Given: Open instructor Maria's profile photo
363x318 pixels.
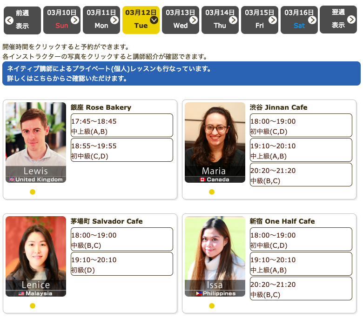Looking at the screenshot, I should click(x=215, y=142).
